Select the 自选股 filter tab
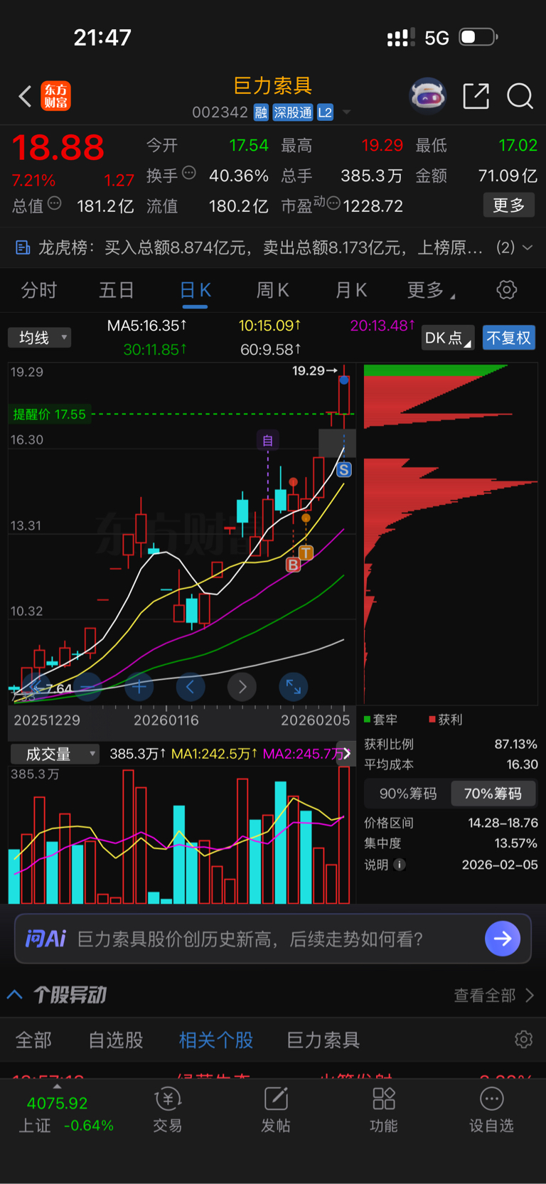 (x=116, y=1040)
